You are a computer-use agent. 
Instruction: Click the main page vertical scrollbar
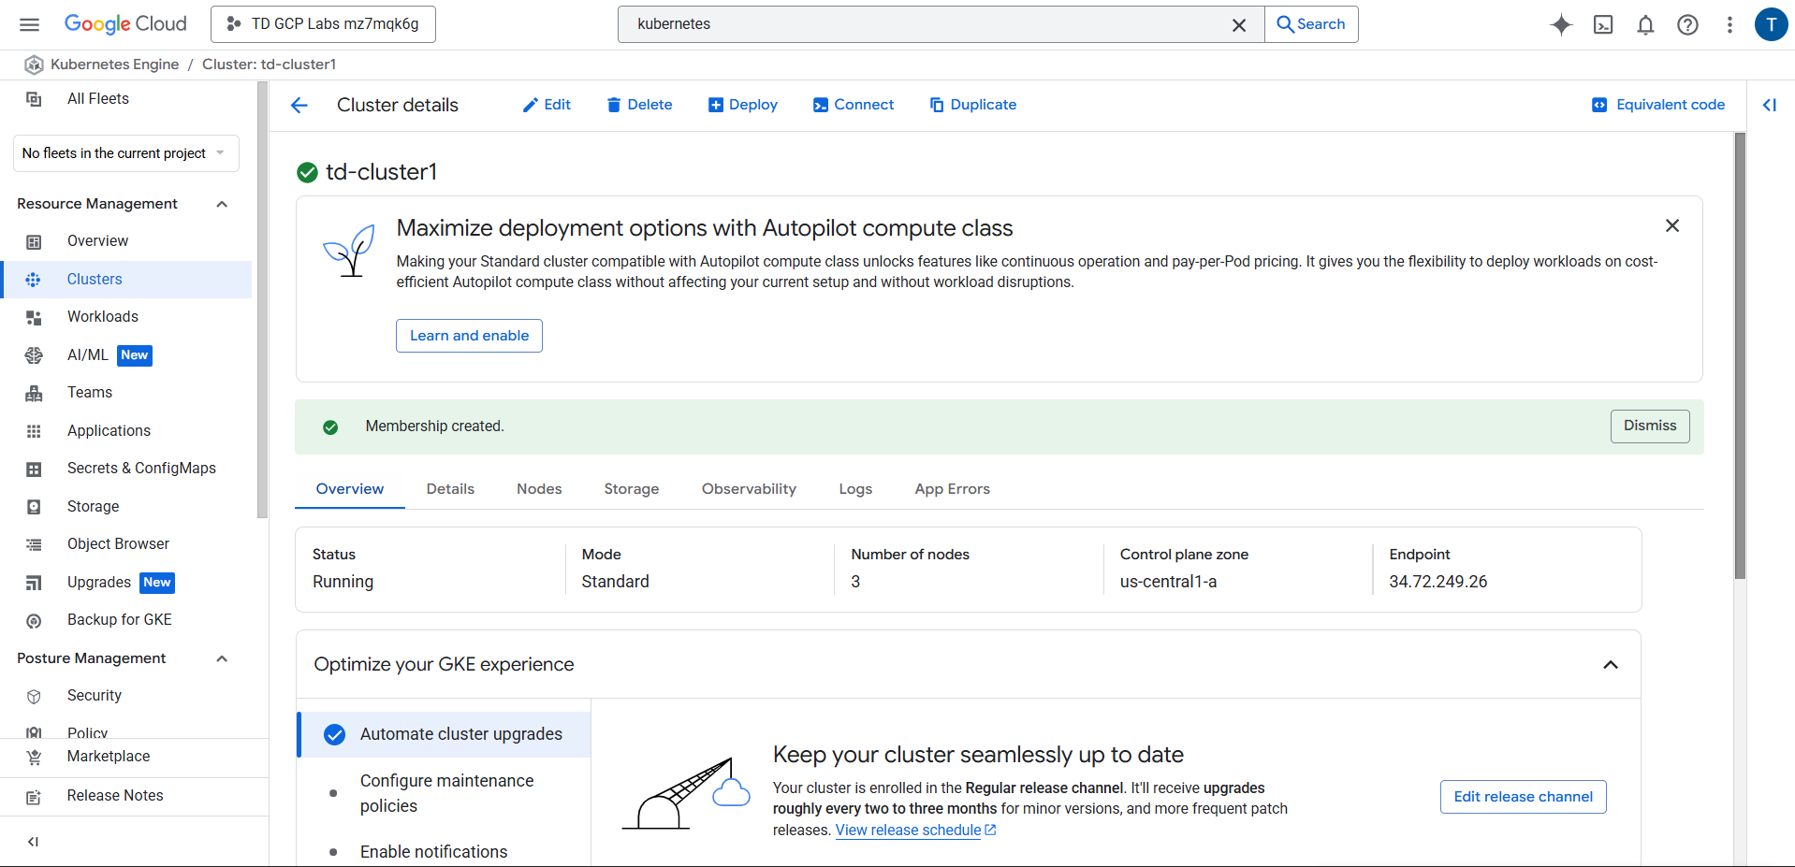[1740, 355]
